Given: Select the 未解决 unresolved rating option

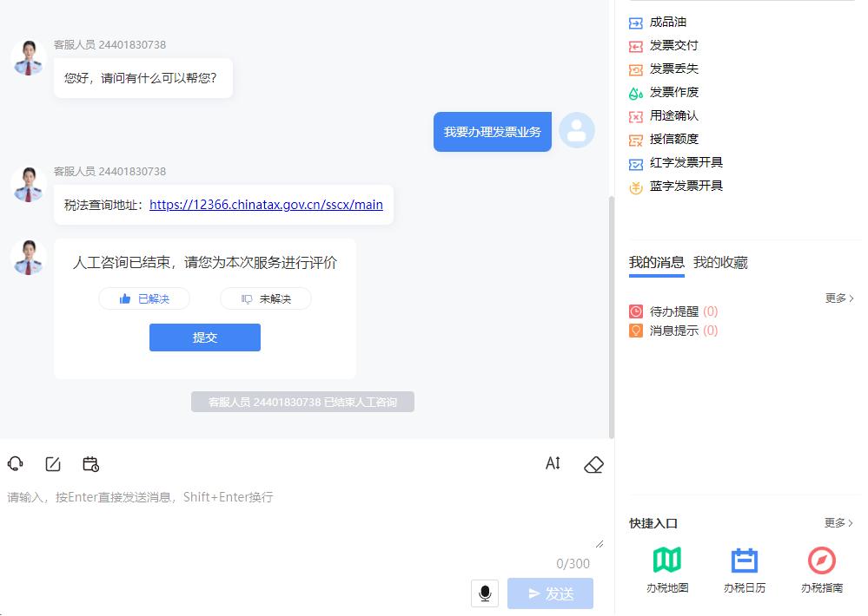Looking at the screenshot, I should pos(266,298).
